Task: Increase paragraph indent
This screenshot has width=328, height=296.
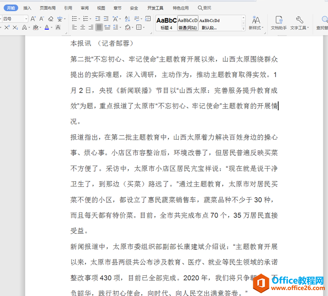Action: click(x=106, y=19)
